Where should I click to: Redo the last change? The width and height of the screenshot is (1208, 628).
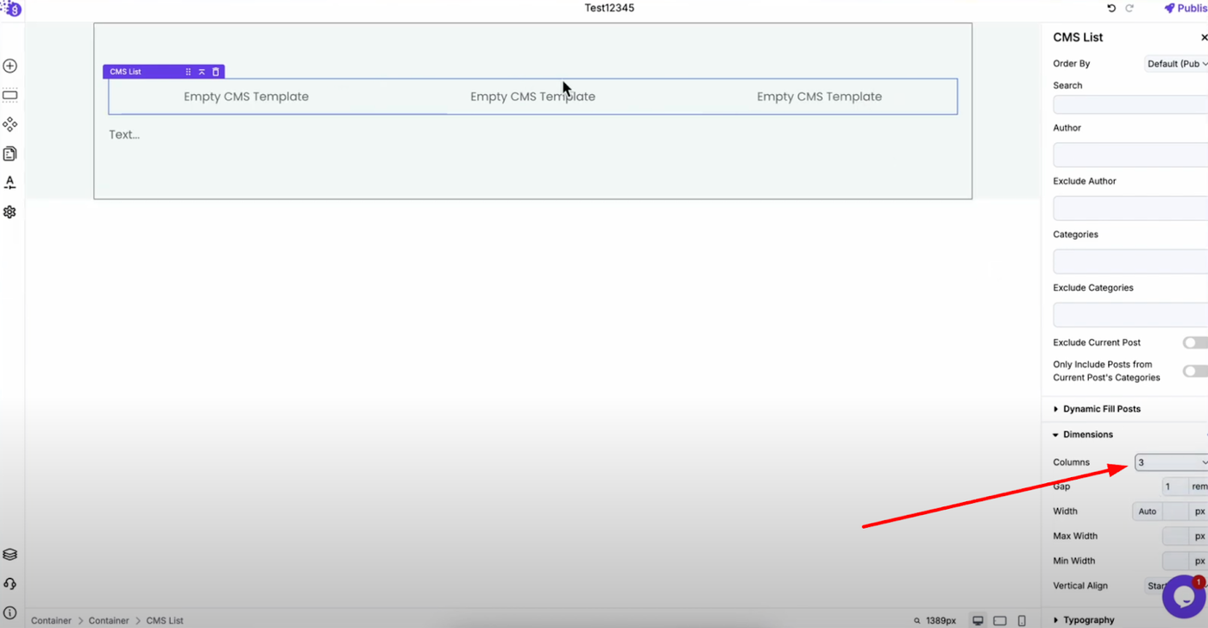[1129, 8]
